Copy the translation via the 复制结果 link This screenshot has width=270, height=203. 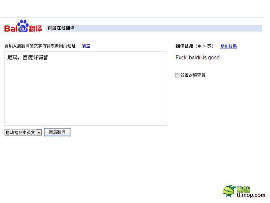point(228,47)
